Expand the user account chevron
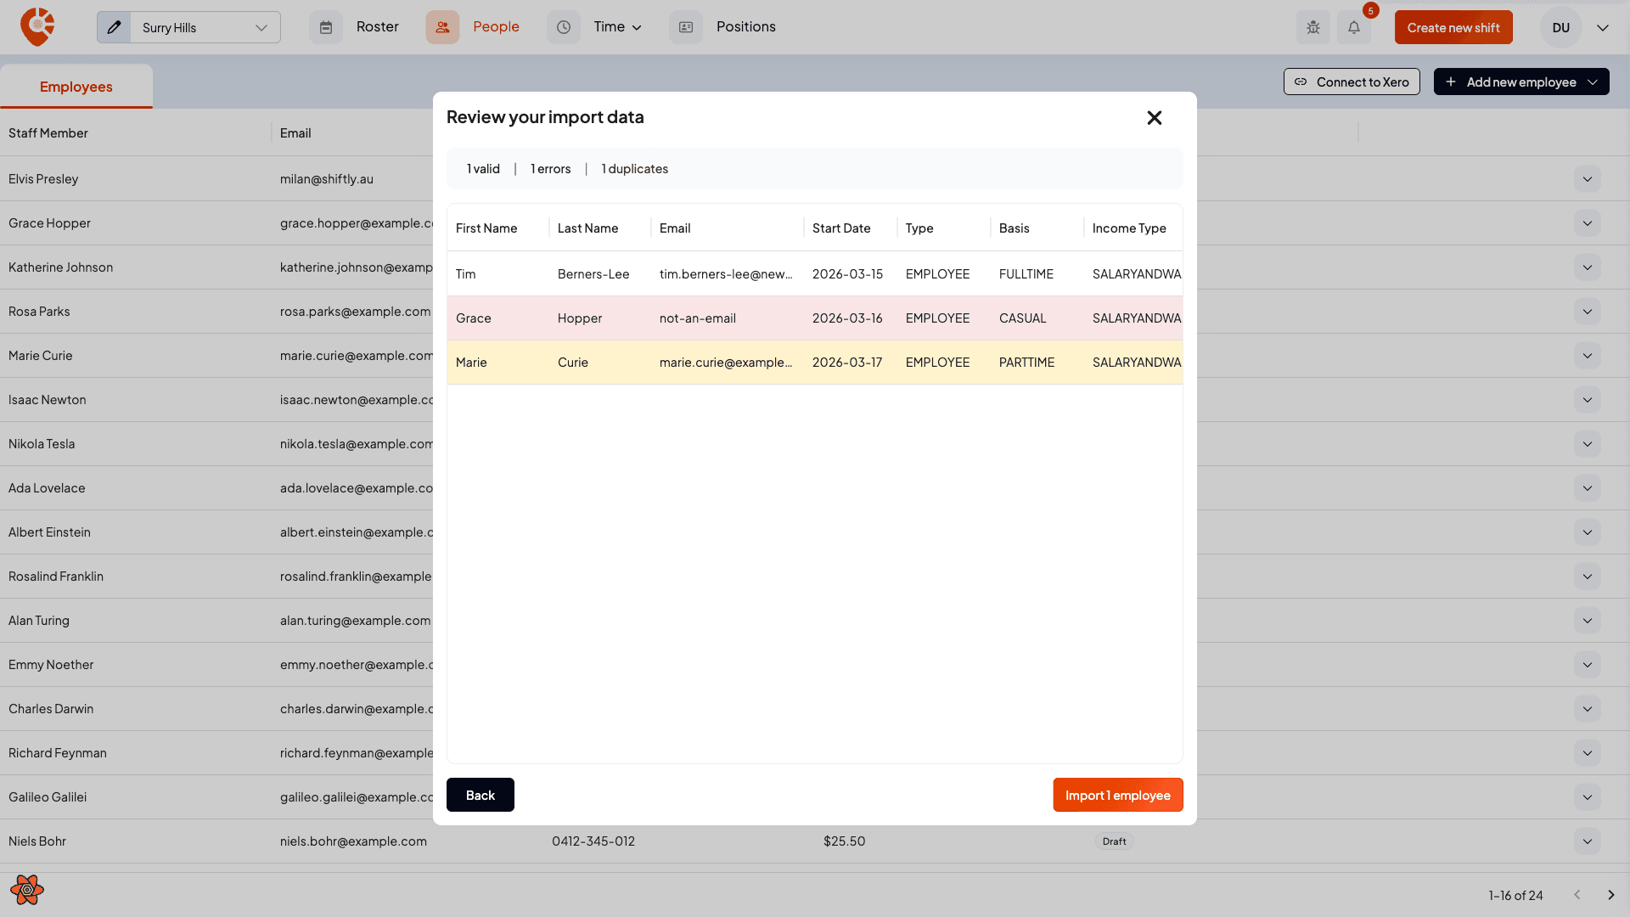Screen dimensions: 1630x917 pyautogui.click(x=1603, y=27)
